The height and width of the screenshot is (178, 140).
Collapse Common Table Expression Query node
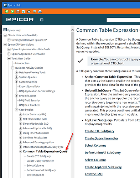(20, 152)
